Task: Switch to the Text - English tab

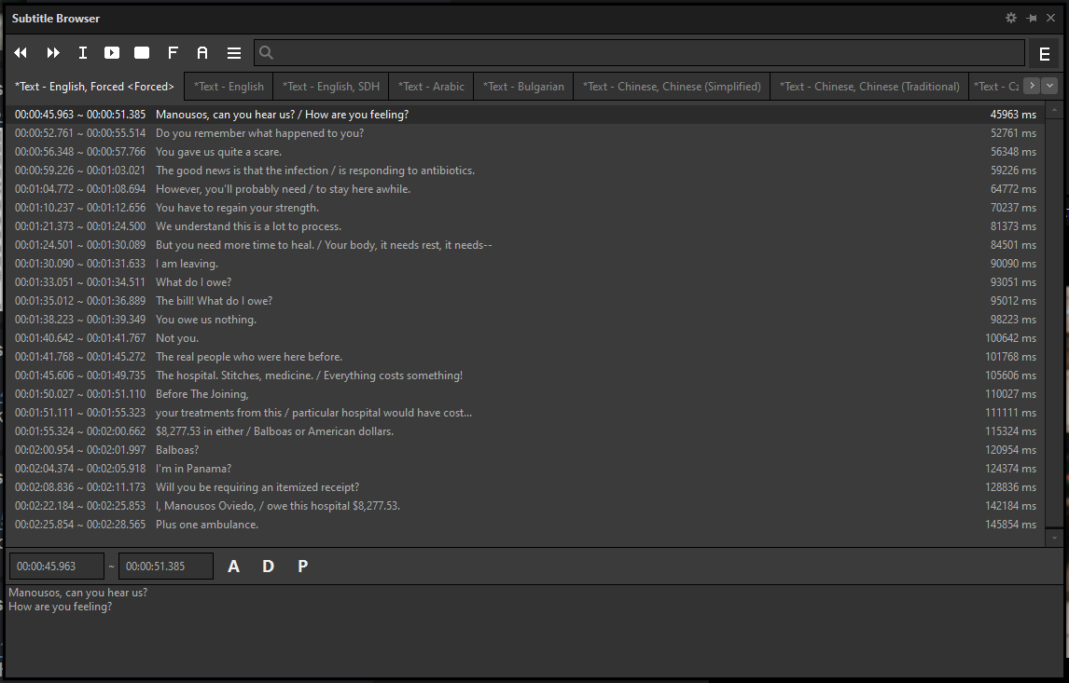Action: coord(229,87)
